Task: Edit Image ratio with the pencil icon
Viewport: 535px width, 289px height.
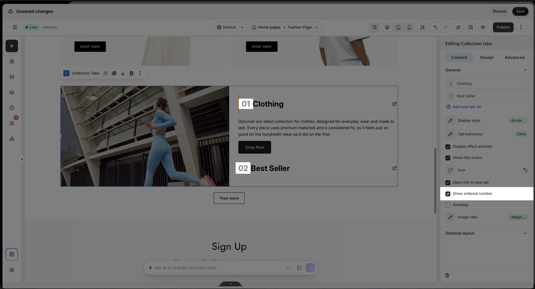Action: point(450,217)
